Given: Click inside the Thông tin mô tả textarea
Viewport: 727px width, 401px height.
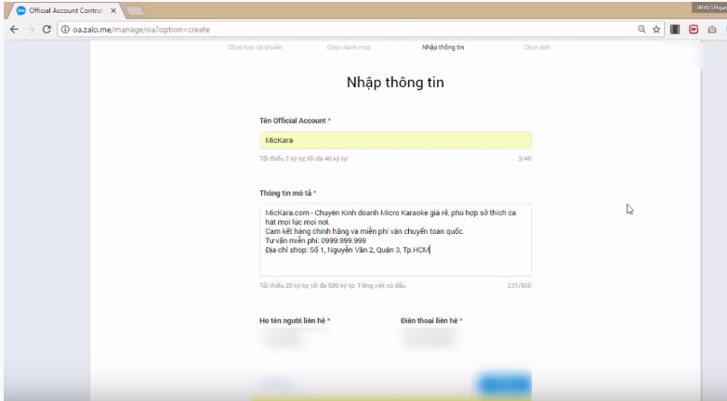Looking at the screenshot, I should coord(395,239).
